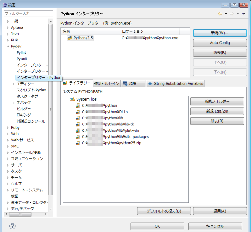Click the icon beside ¥python¥DLLs entry

(x=78, y=112)
